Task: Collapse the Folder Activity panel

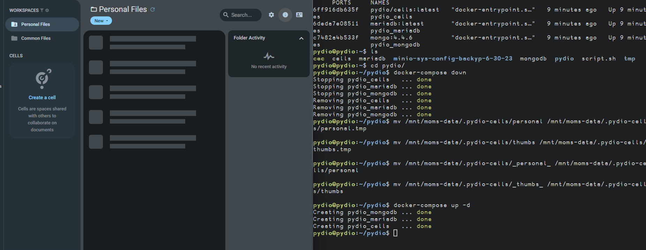Action: [x=301, y=38]
